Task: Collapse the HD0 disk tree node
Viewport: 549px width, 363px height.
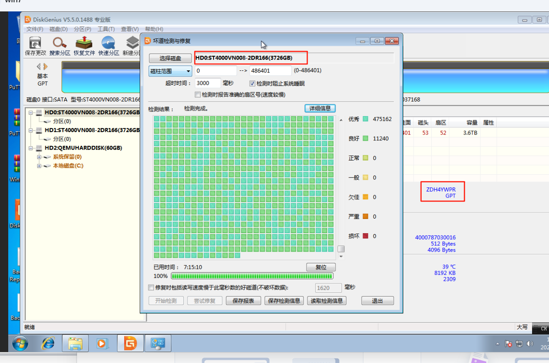Action: pyautogui.click(x=31, y=112)
